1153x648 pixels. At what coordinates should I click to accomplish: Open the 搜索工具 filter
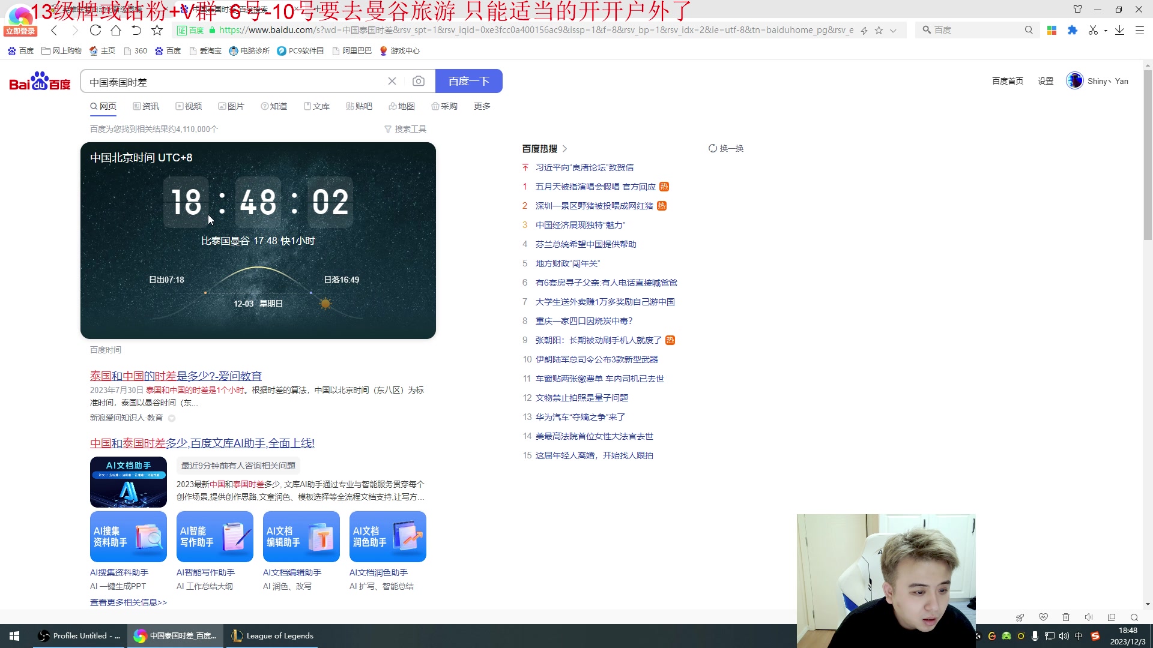(x=405, y=129)
